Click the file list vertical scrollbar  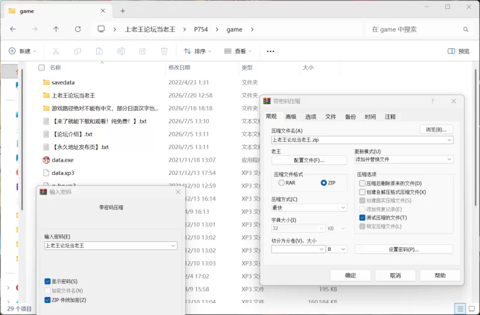click(x=475, y=138)
